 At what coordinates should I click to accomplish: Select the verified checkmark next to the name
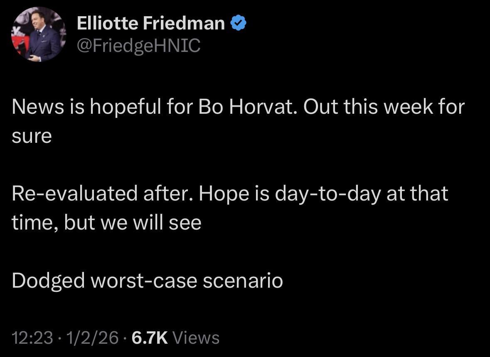tap(238, 23)
